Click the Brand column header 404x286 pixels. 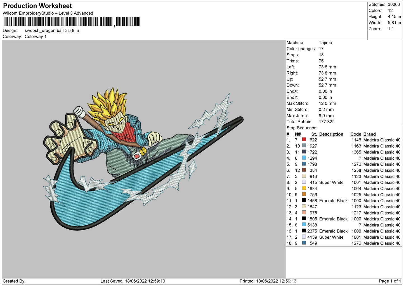click(x=369, y=134)
